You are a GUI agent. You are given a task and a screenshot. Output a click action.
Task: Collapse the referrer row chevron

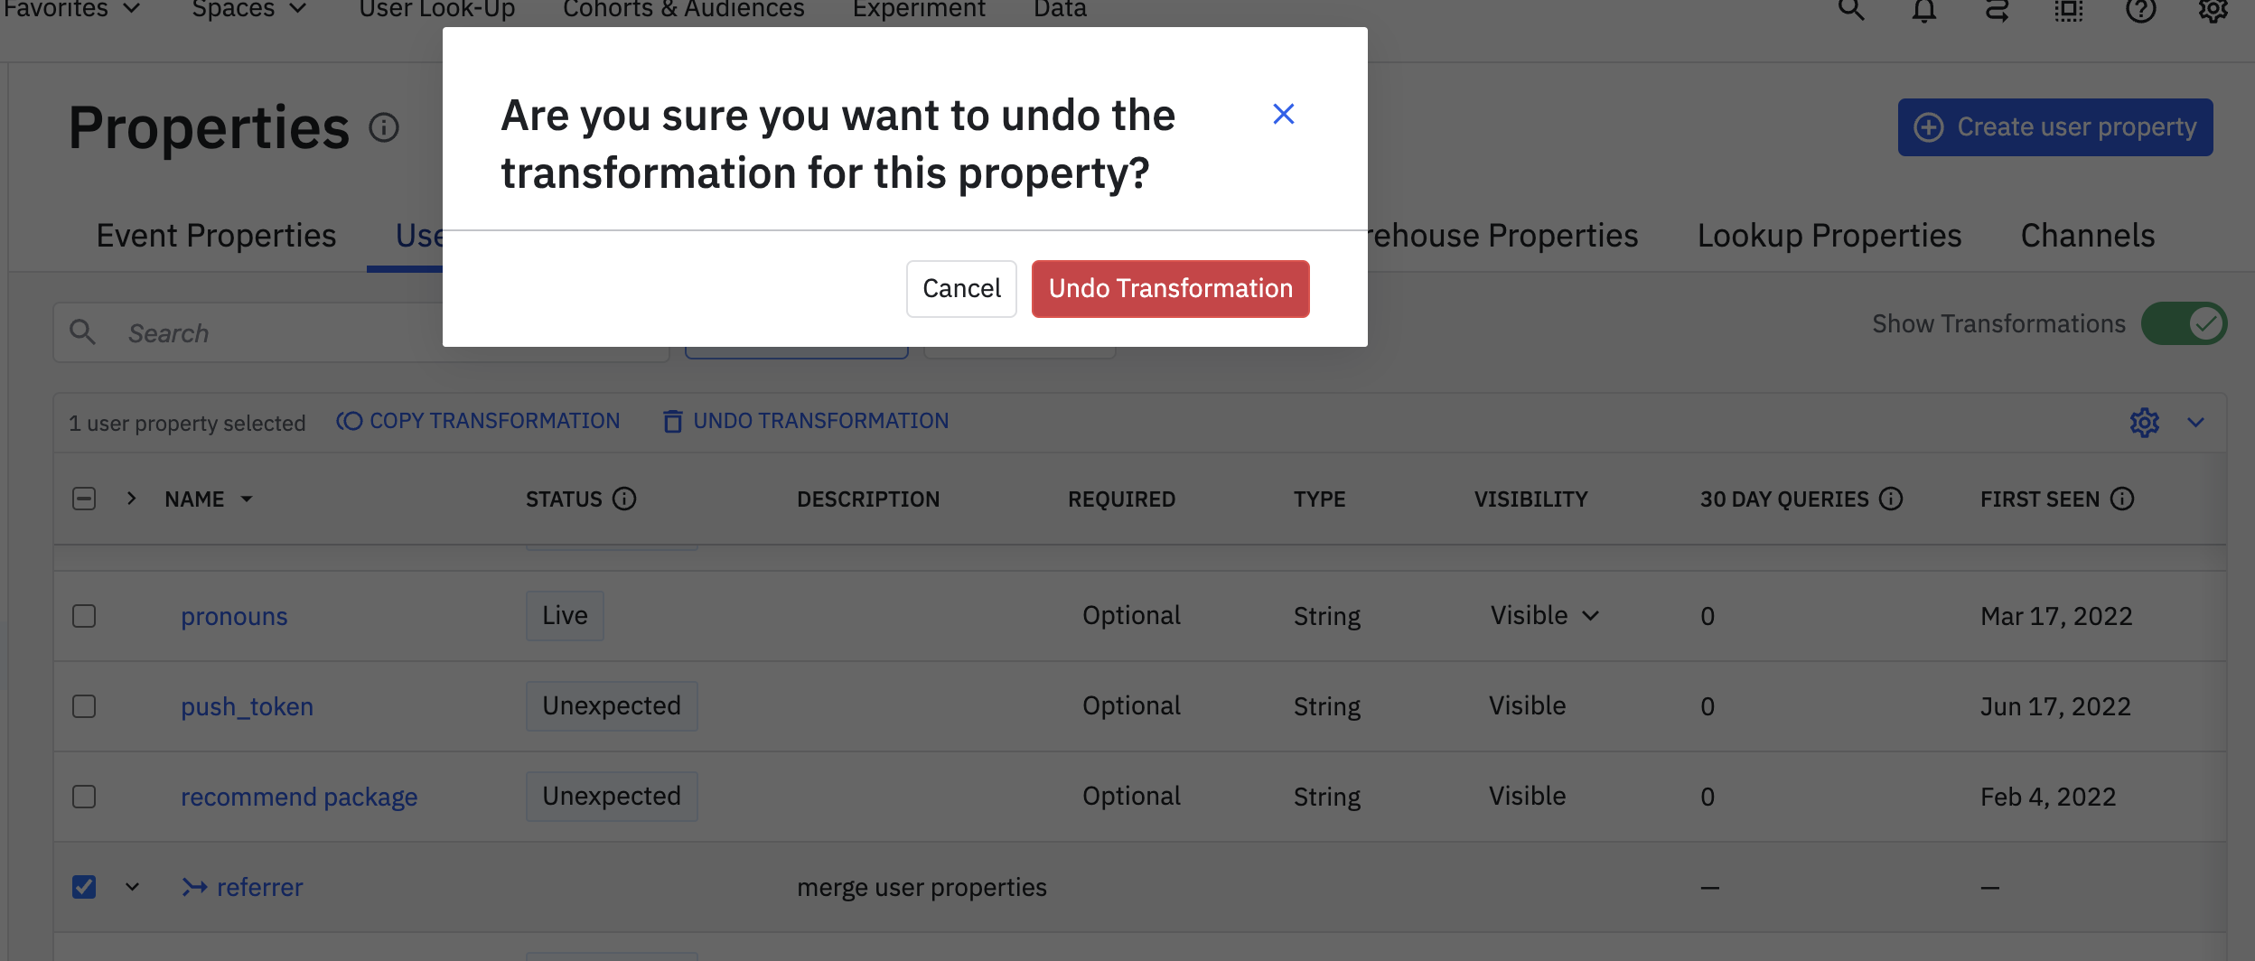click(133, 887)
